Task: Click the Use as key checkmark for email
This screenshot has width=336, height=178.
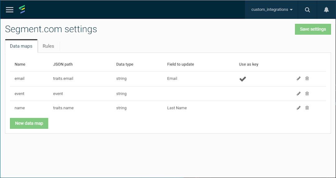Action: [243, 79]
